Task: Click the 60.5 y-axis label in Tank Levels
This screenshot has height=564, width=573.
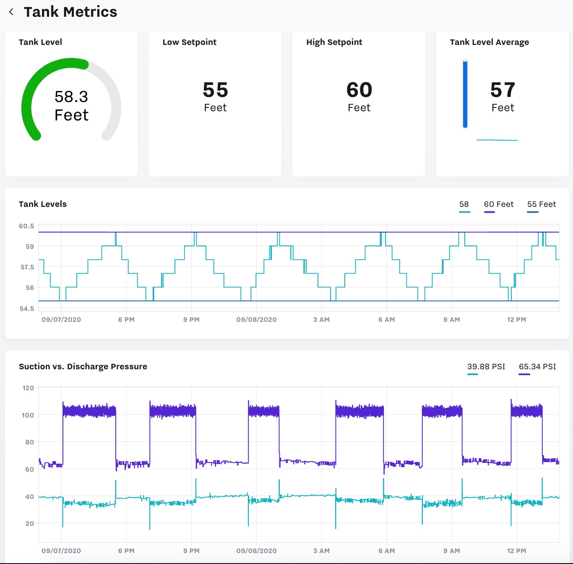Action: (x=26, y=226)
